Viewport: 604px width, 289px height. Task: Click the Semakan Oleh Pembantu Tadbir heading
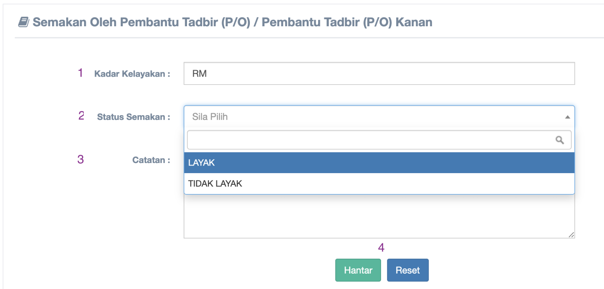tap(232, 22)
